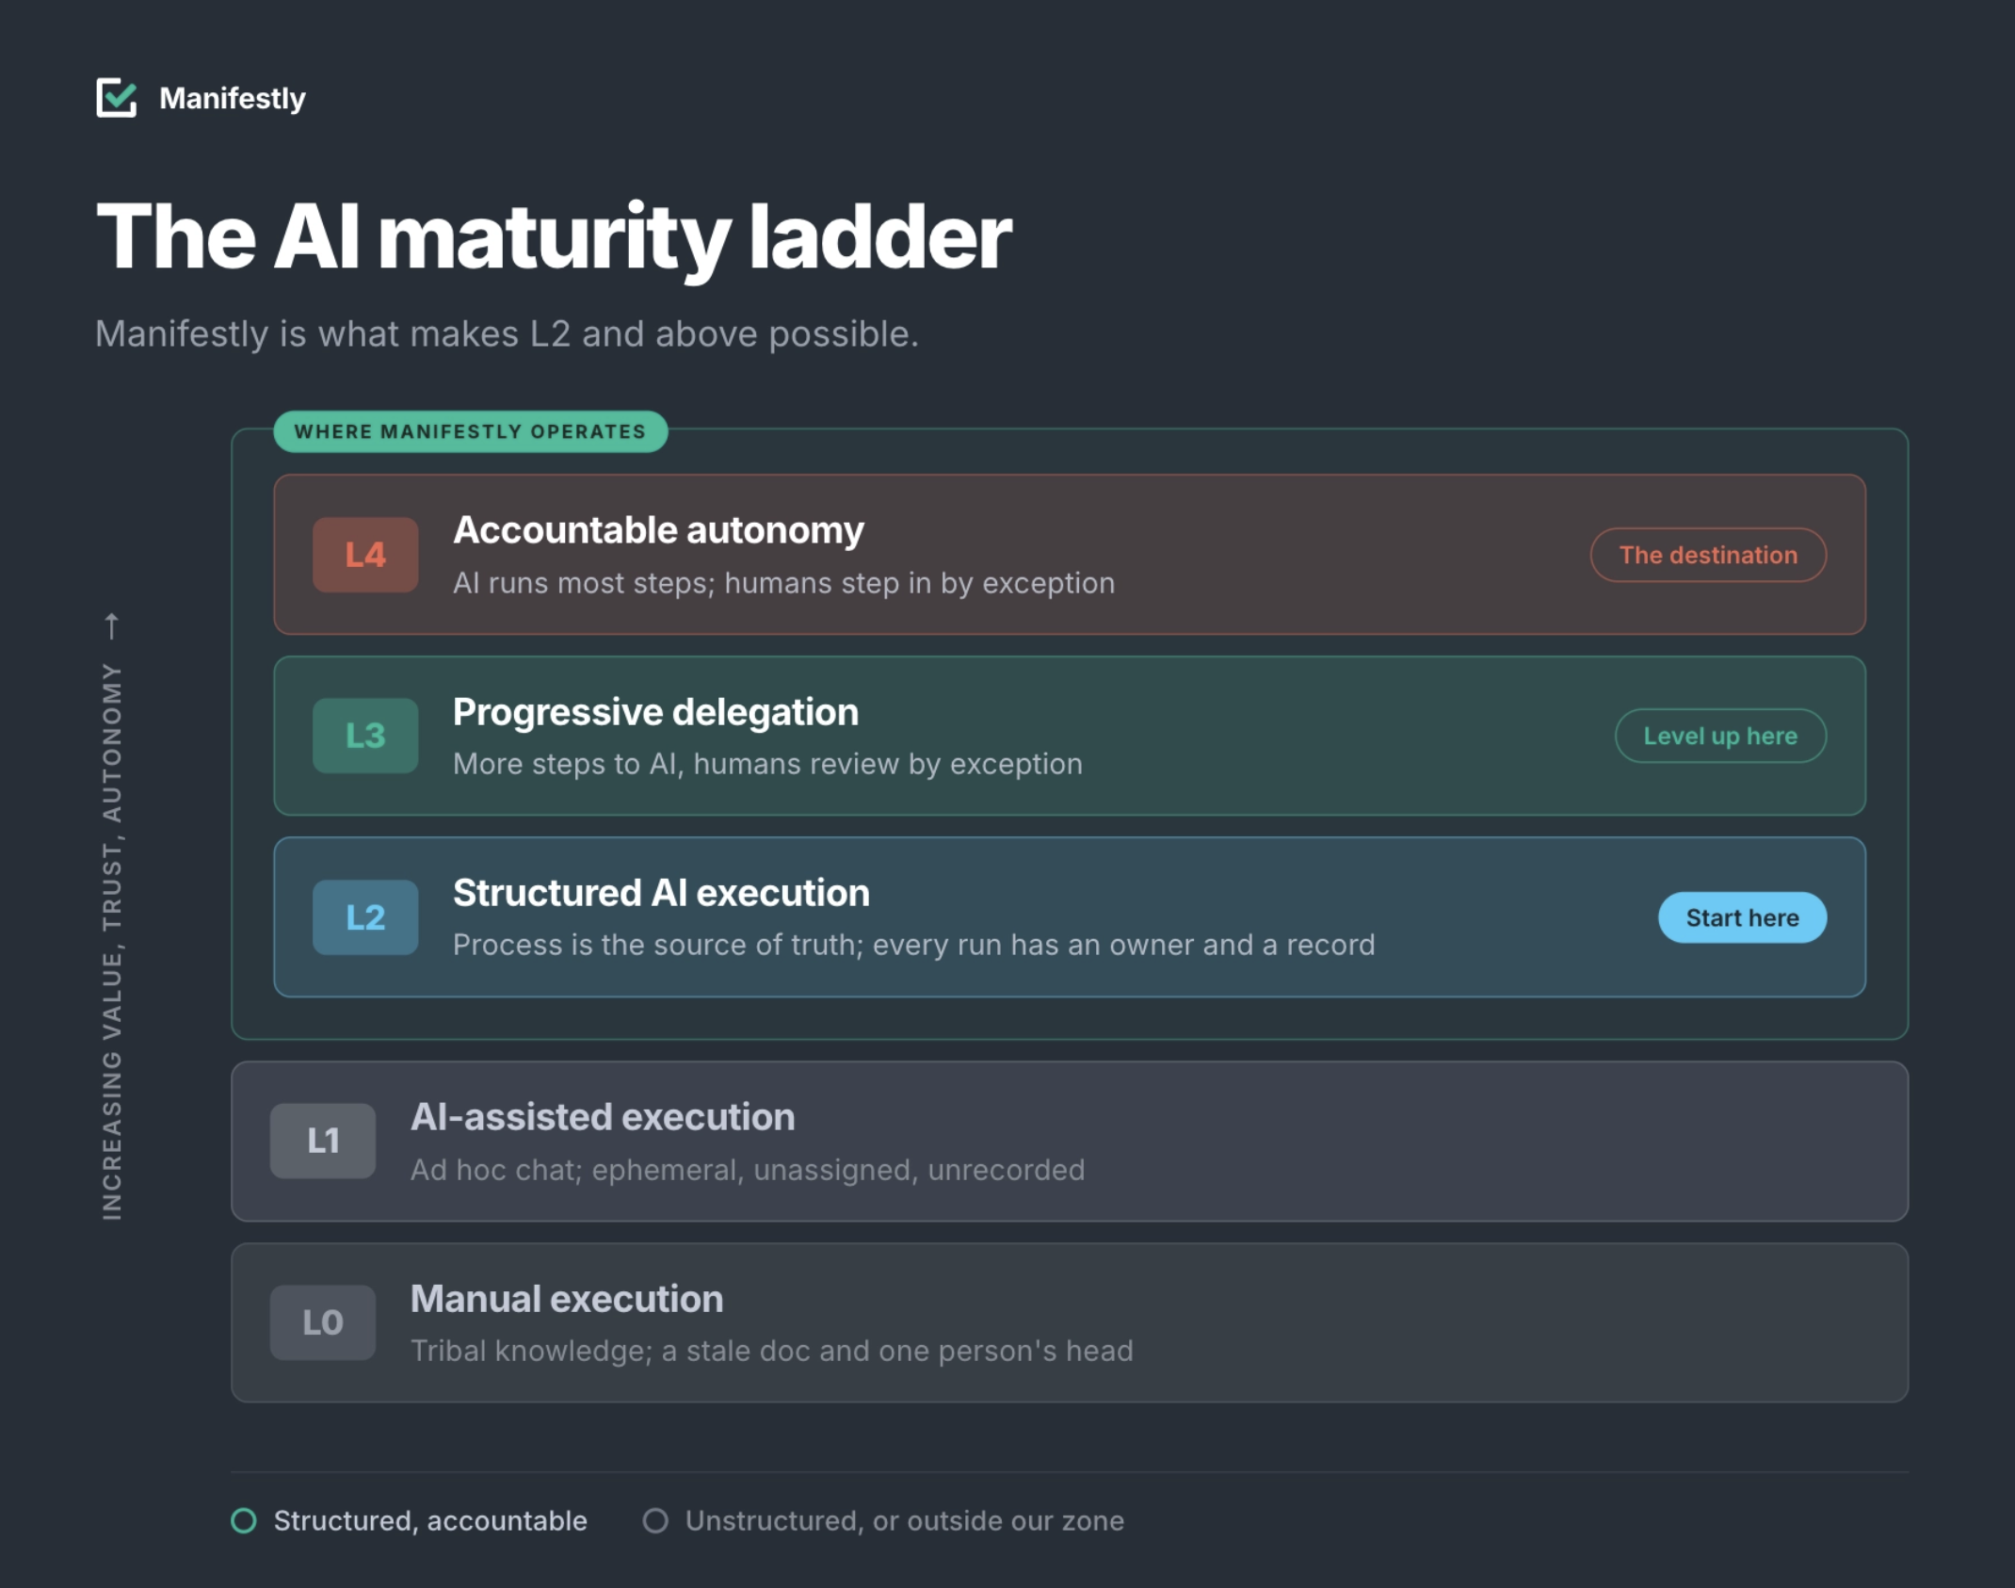Screen dimensions: 2015x1588
Task: Click 'Process is the source of truth' text
Action: [x=913, y=945]
